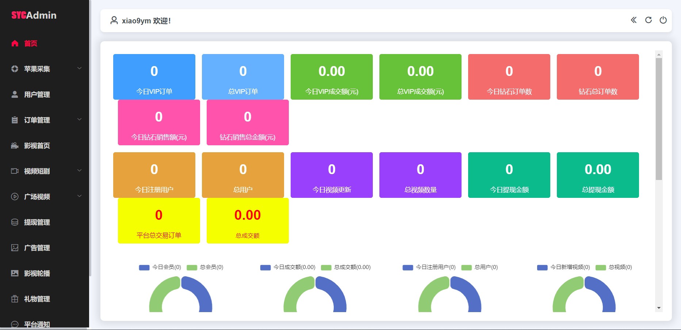Click the home icon beside 首页
The width and height of the screenshot is (681, 330).
pos(15,43)
